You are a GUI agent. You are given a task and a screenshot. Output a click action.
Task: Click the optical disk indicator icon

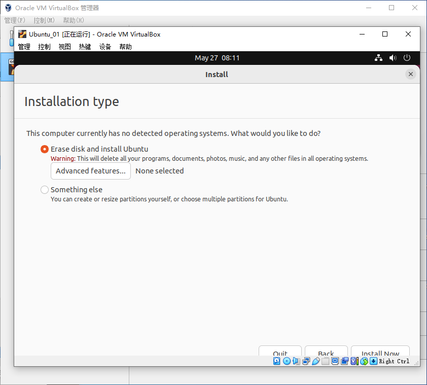(x=287, y=361)
